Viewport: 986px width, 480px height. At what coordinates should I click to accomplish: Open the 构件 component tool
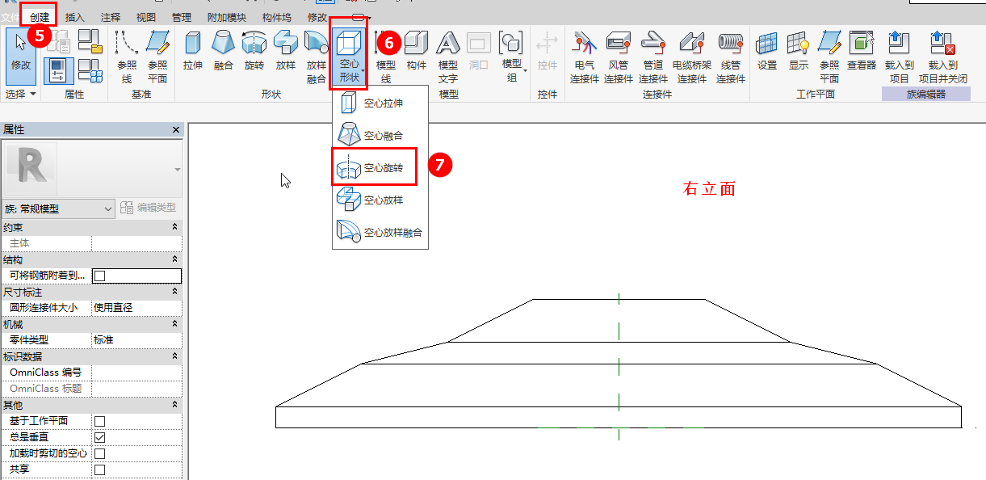click(x=417, y=51)
